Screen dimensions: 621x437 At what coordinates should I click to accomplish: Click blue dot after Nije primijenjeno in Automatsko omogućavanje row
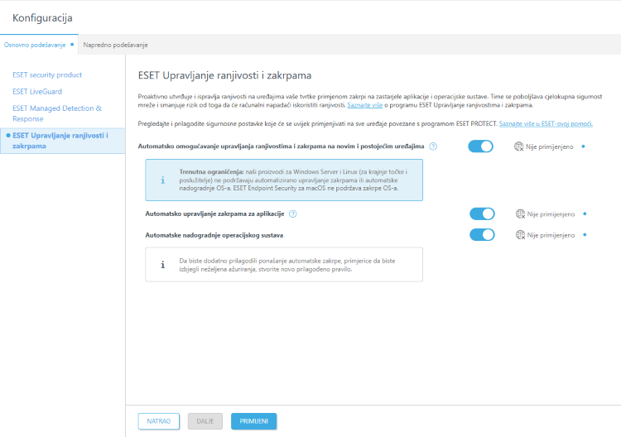tap(583, 146)
